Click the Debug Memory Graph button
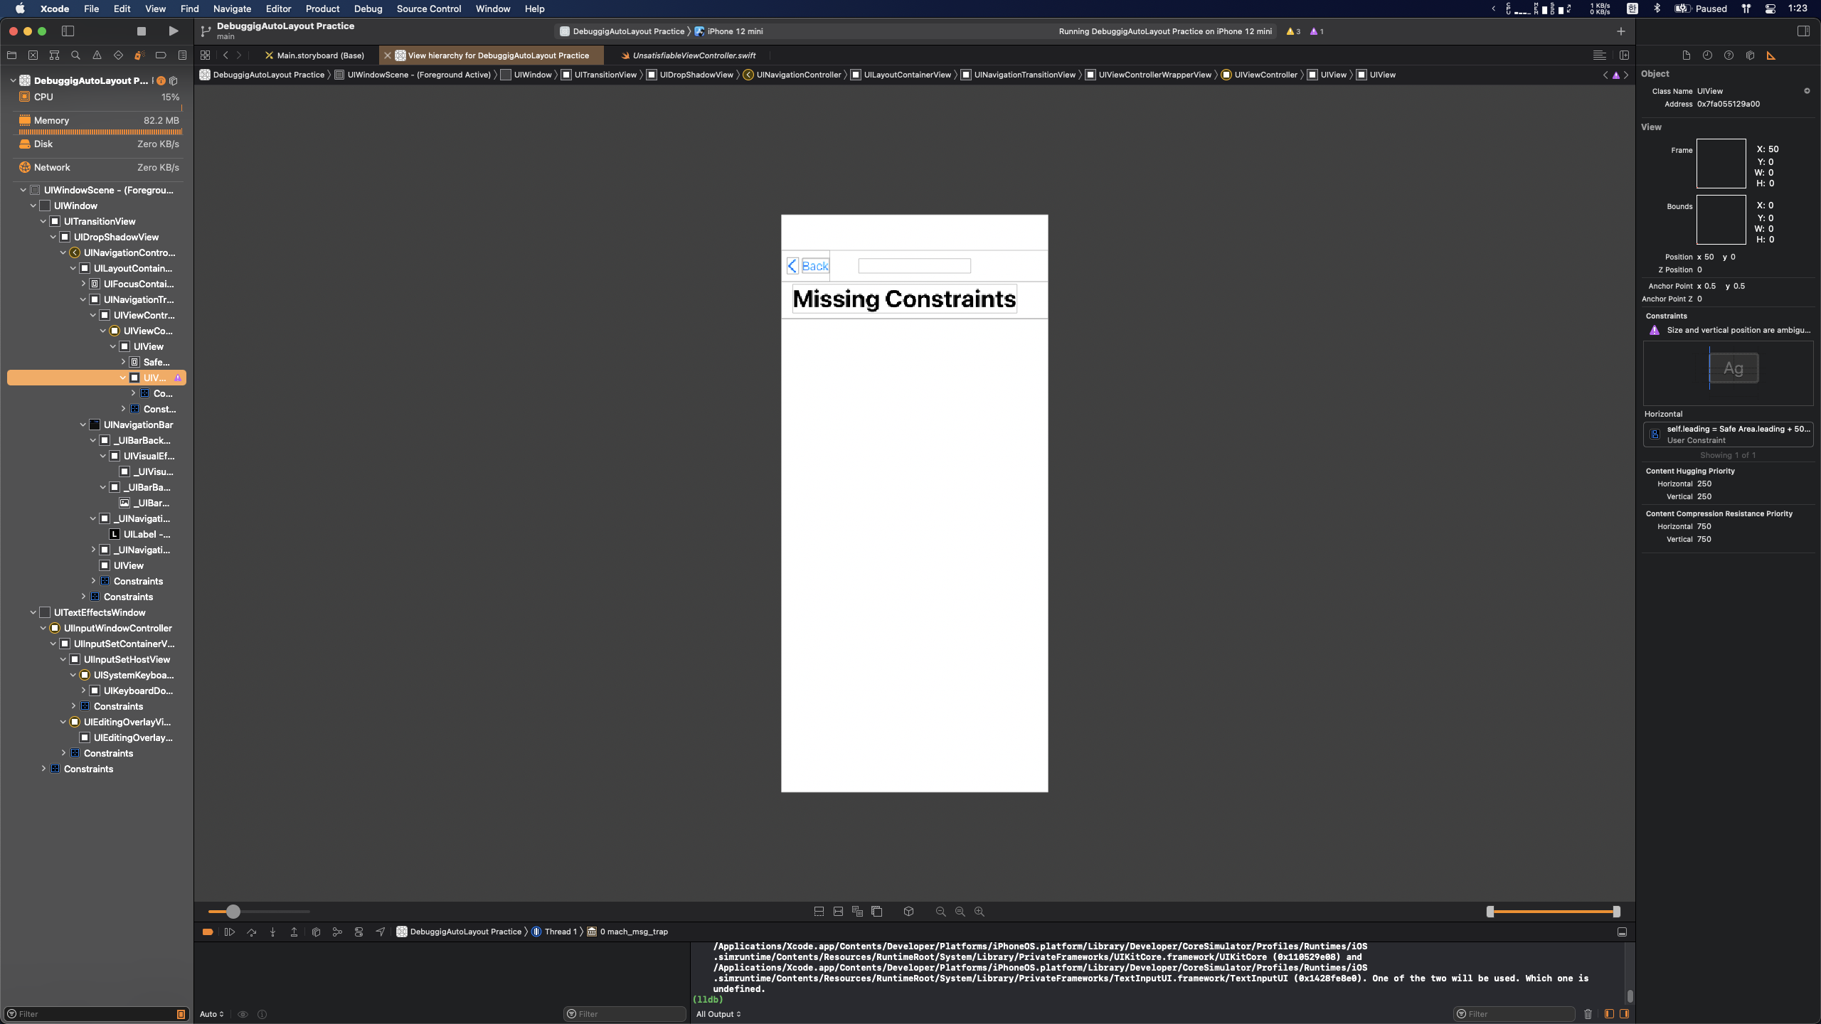Image resolution: width=1821 pixels, height=1024 pixels. click(x=337, y=932)
